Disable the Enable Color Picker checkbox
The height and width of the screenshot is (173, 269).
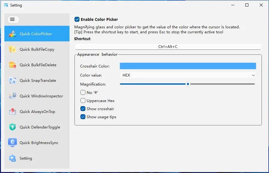pos(77,19)
